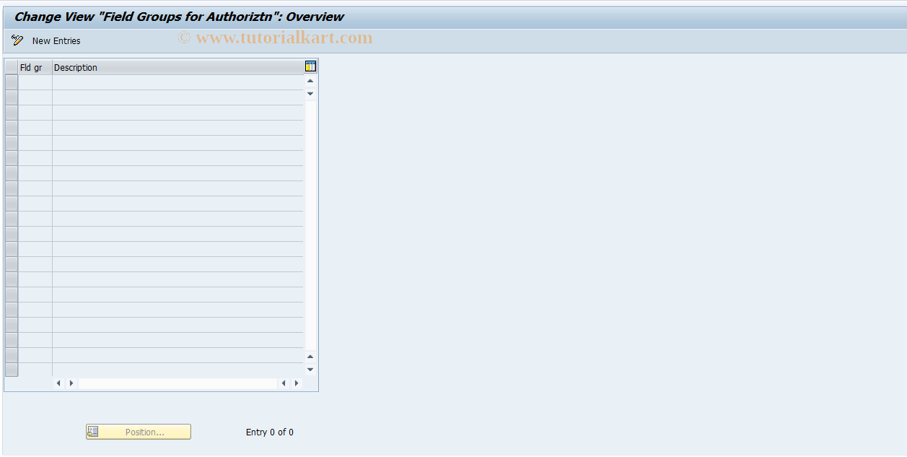
Task: Click the right-end scroll-left arrow of the horizontal scrollbar
Action: (x=284, y=383)
